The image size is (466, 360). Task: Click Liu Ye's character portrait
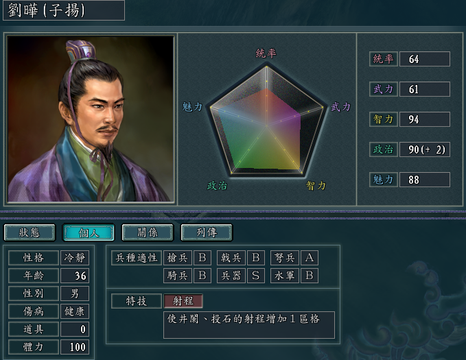(91, 119)
